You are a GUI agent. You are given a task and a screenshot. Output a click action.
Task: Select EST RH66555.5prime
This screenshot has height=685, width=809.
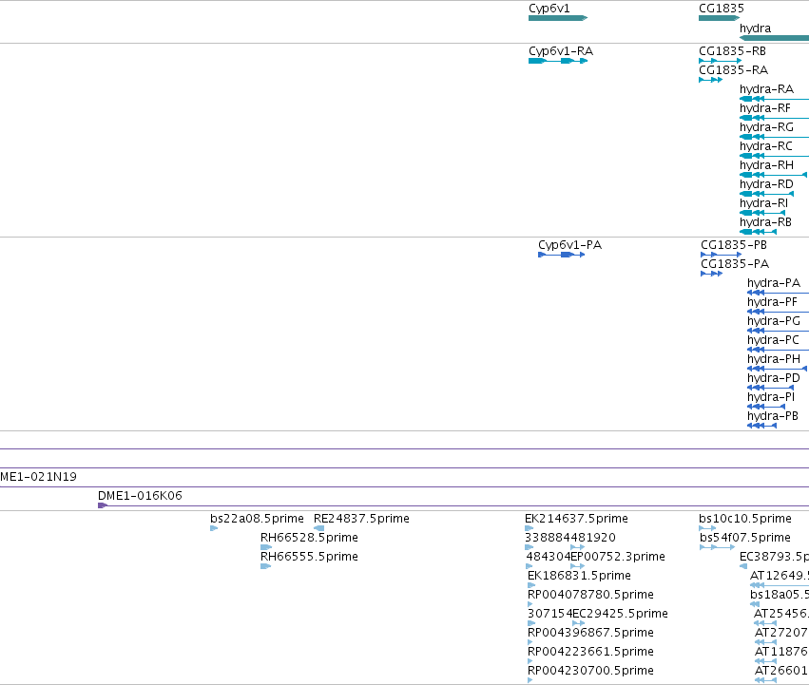pyautogui.click(x=309, y=557)
